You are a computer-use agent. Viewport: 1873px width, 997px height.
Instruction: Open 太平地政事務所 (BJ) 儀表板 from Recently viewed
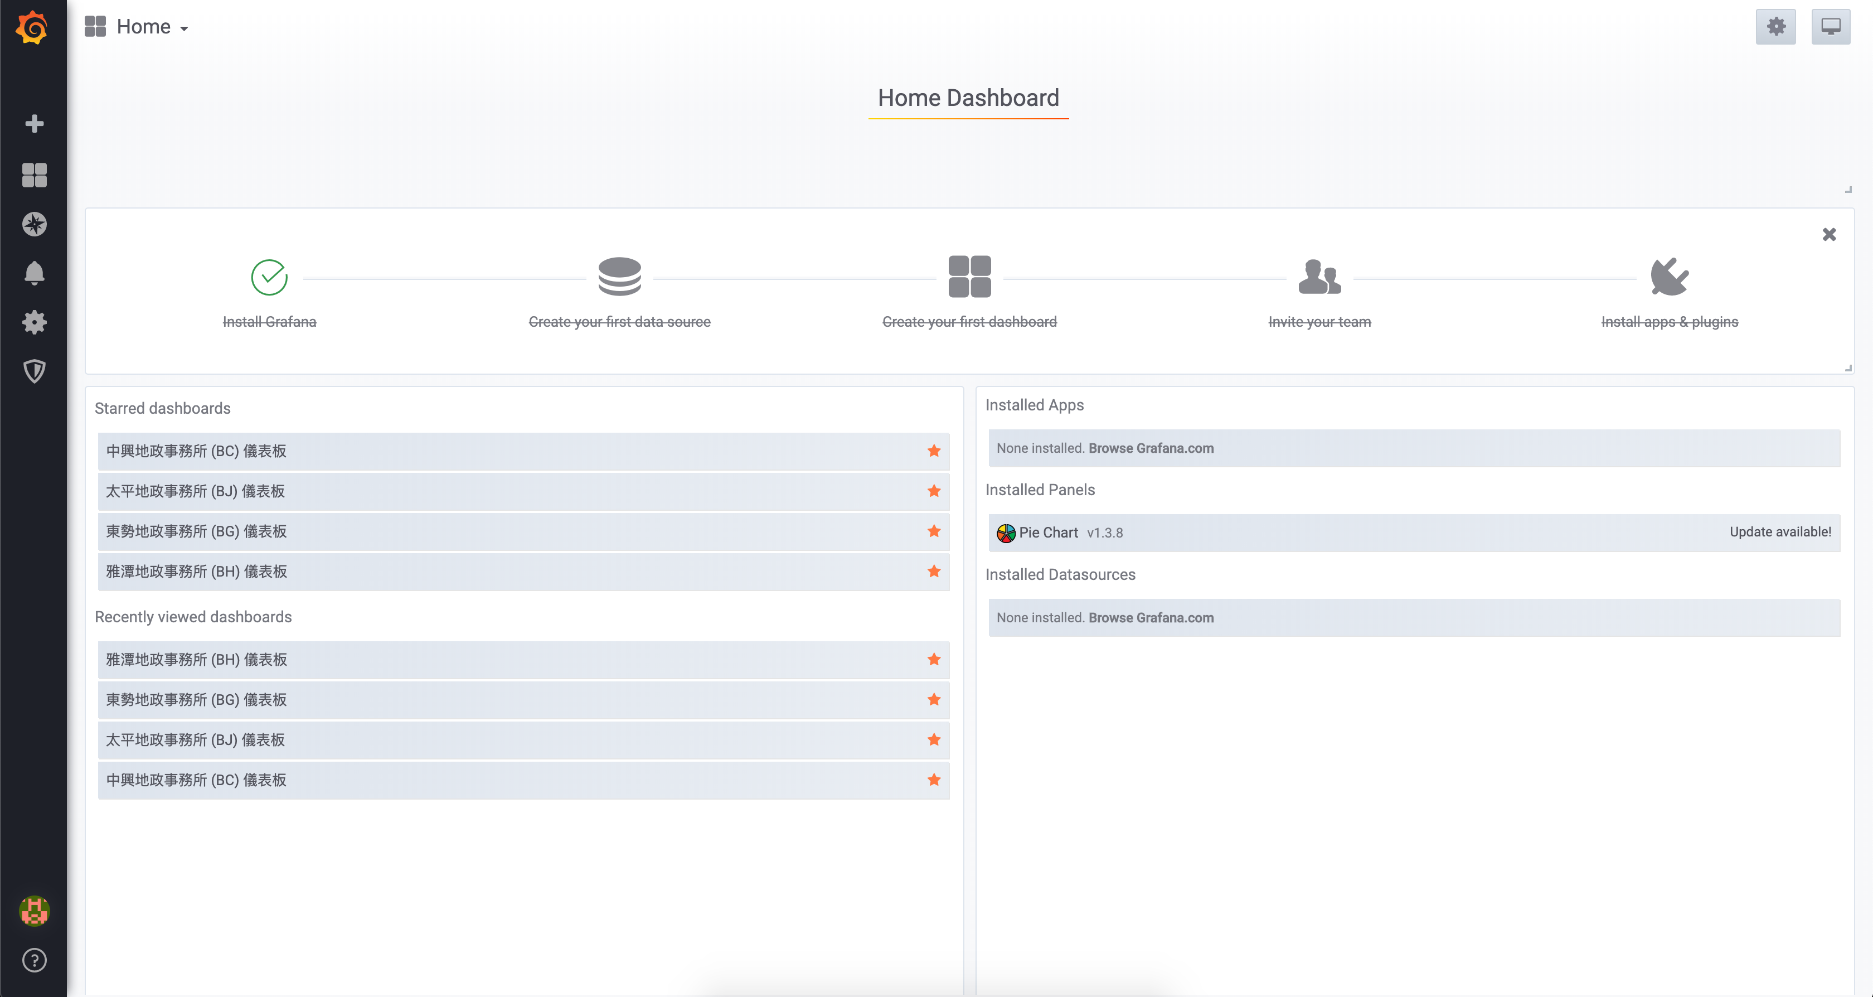[x=523, y=739]
